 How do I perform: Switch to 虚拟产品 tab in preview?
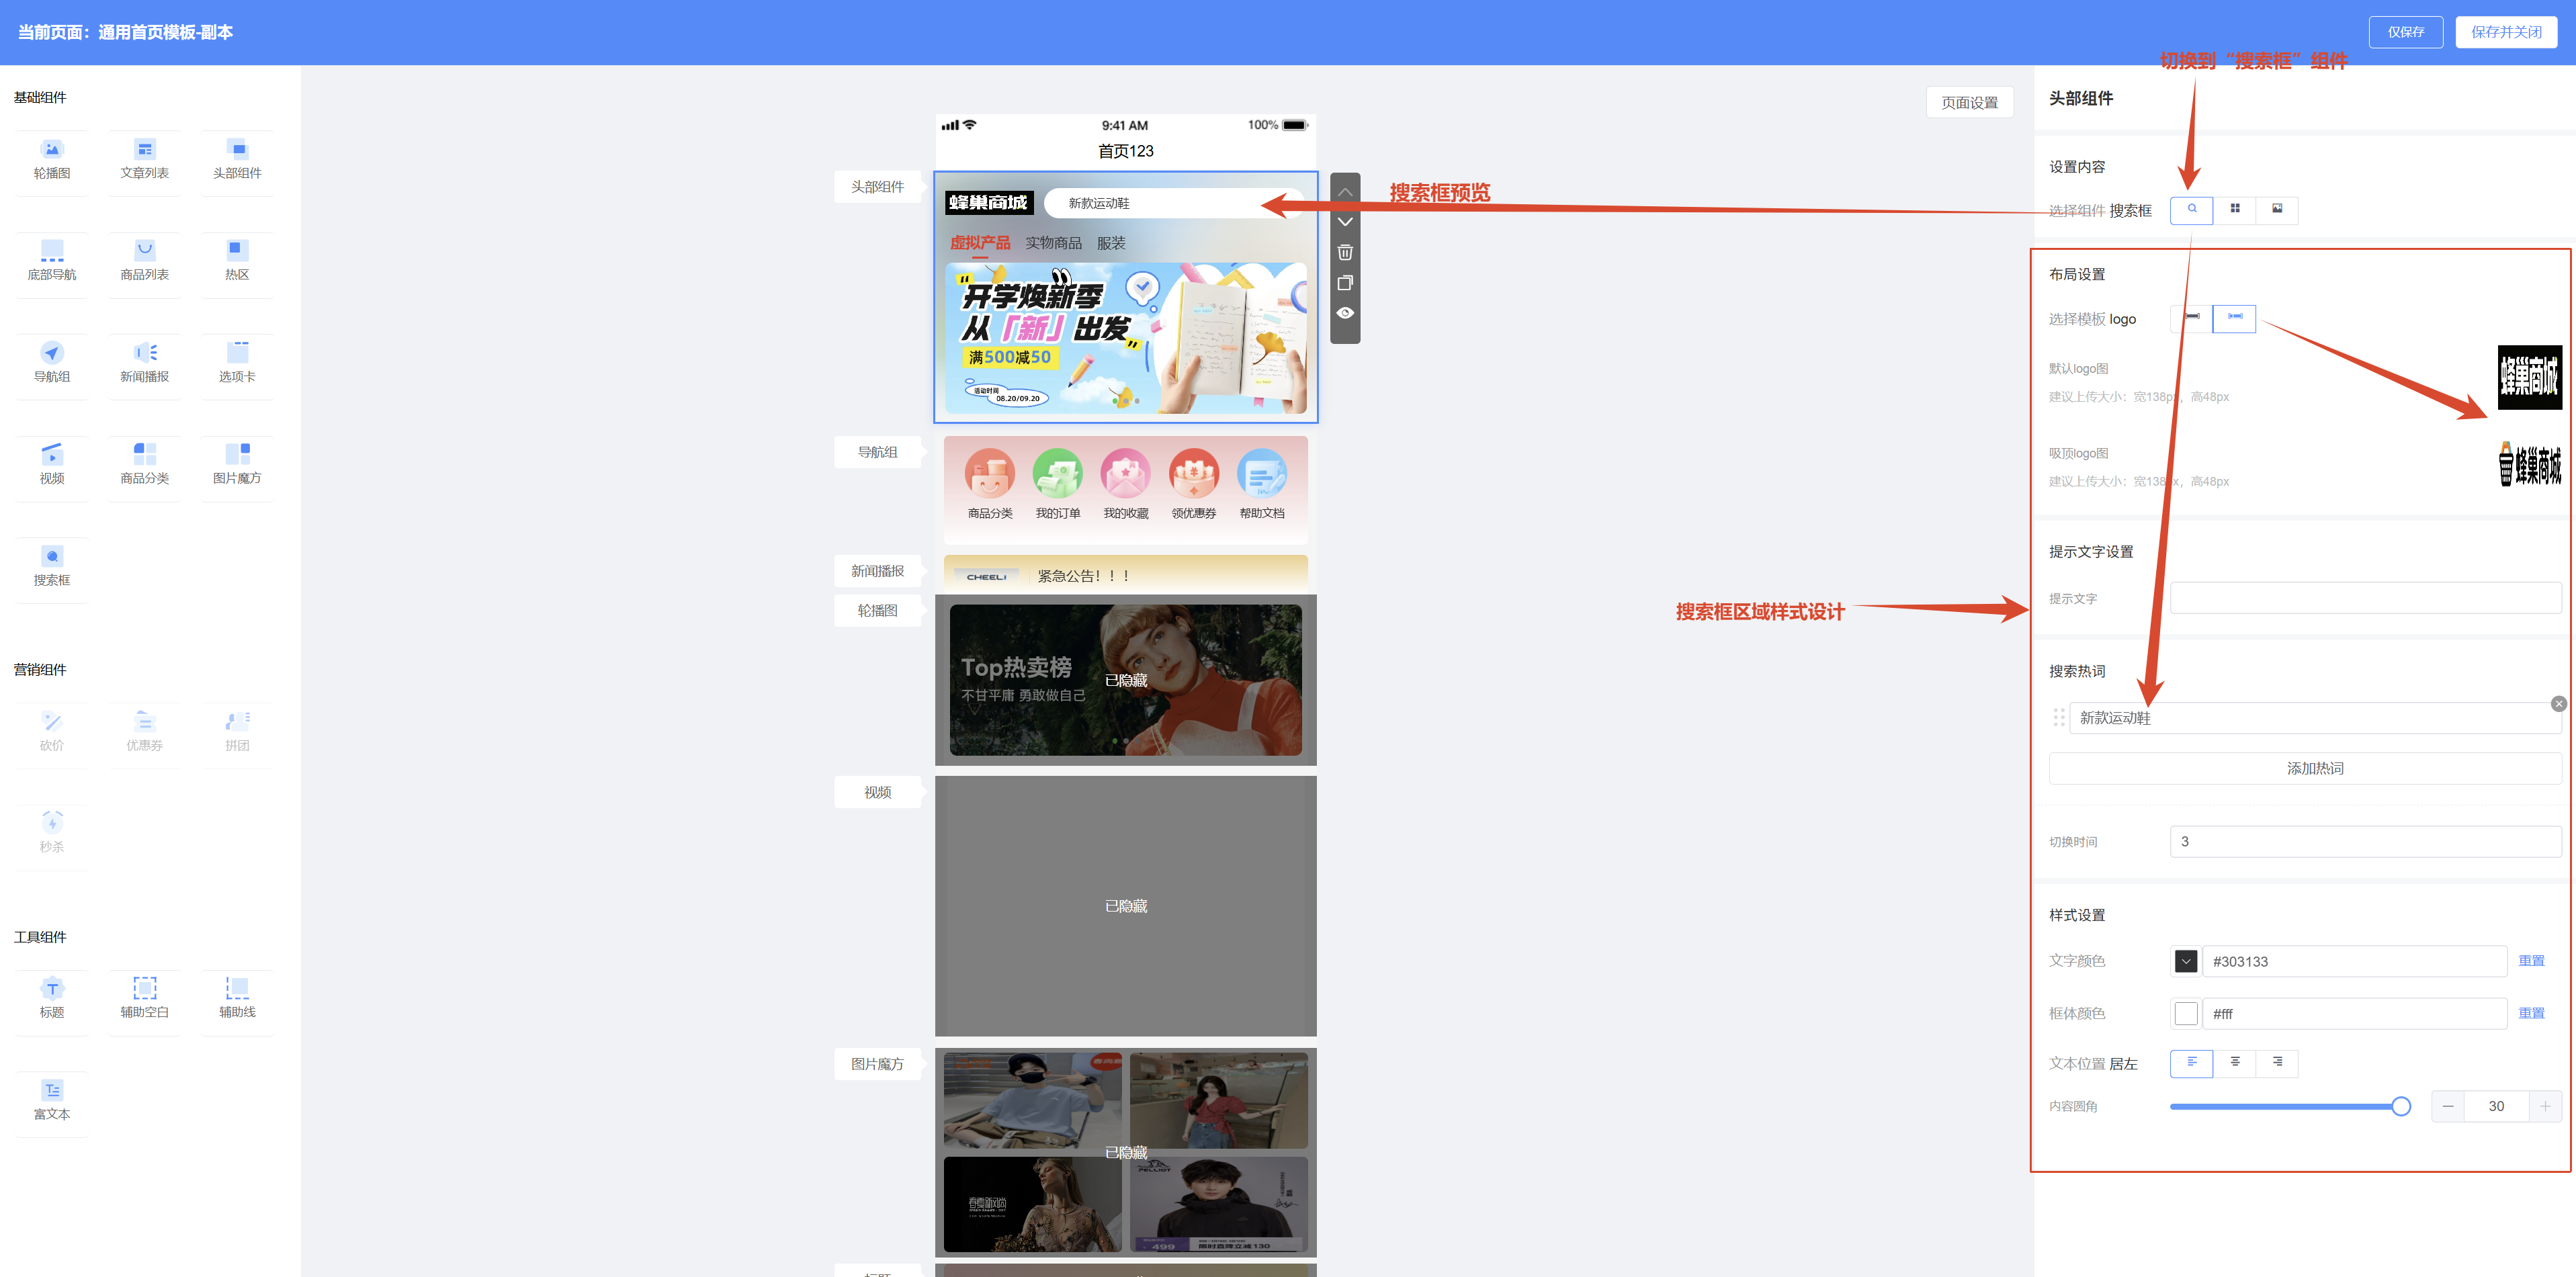pos(979,243)
